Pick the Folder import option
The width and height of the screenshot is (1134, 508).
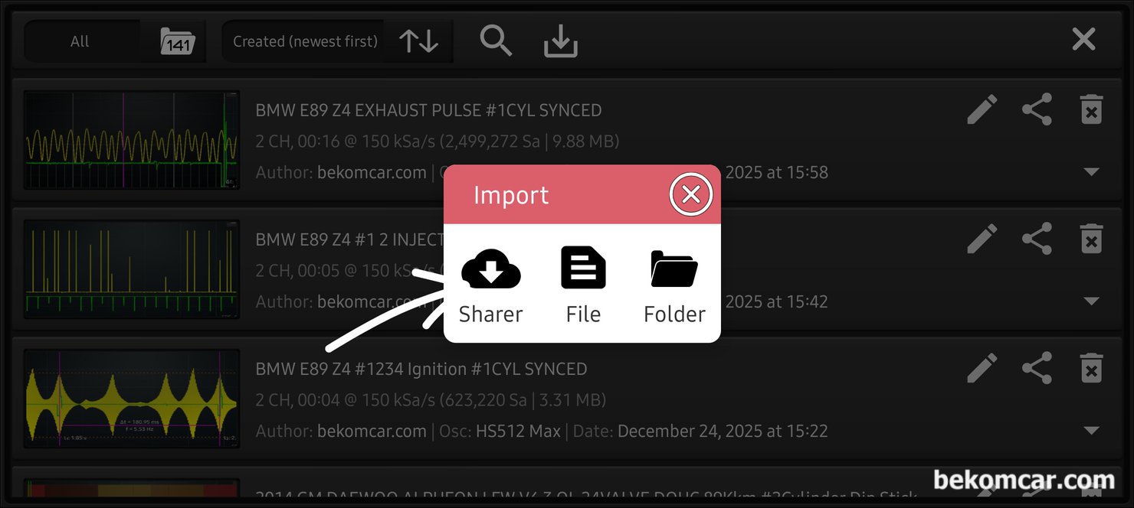[674, 285]
